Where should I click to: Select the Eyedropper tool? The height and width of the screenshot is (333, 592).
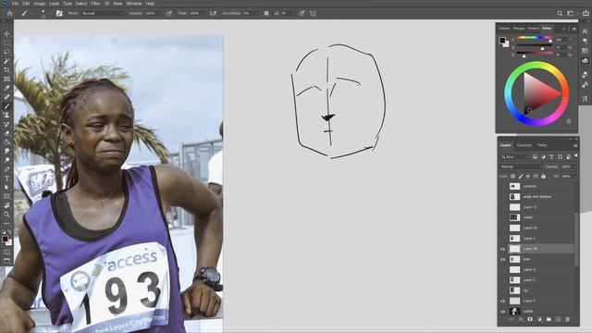(x=6, y=89)
